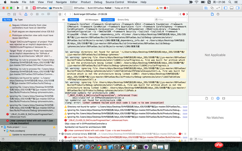Open the Source Control menu

tap(115, 2)
